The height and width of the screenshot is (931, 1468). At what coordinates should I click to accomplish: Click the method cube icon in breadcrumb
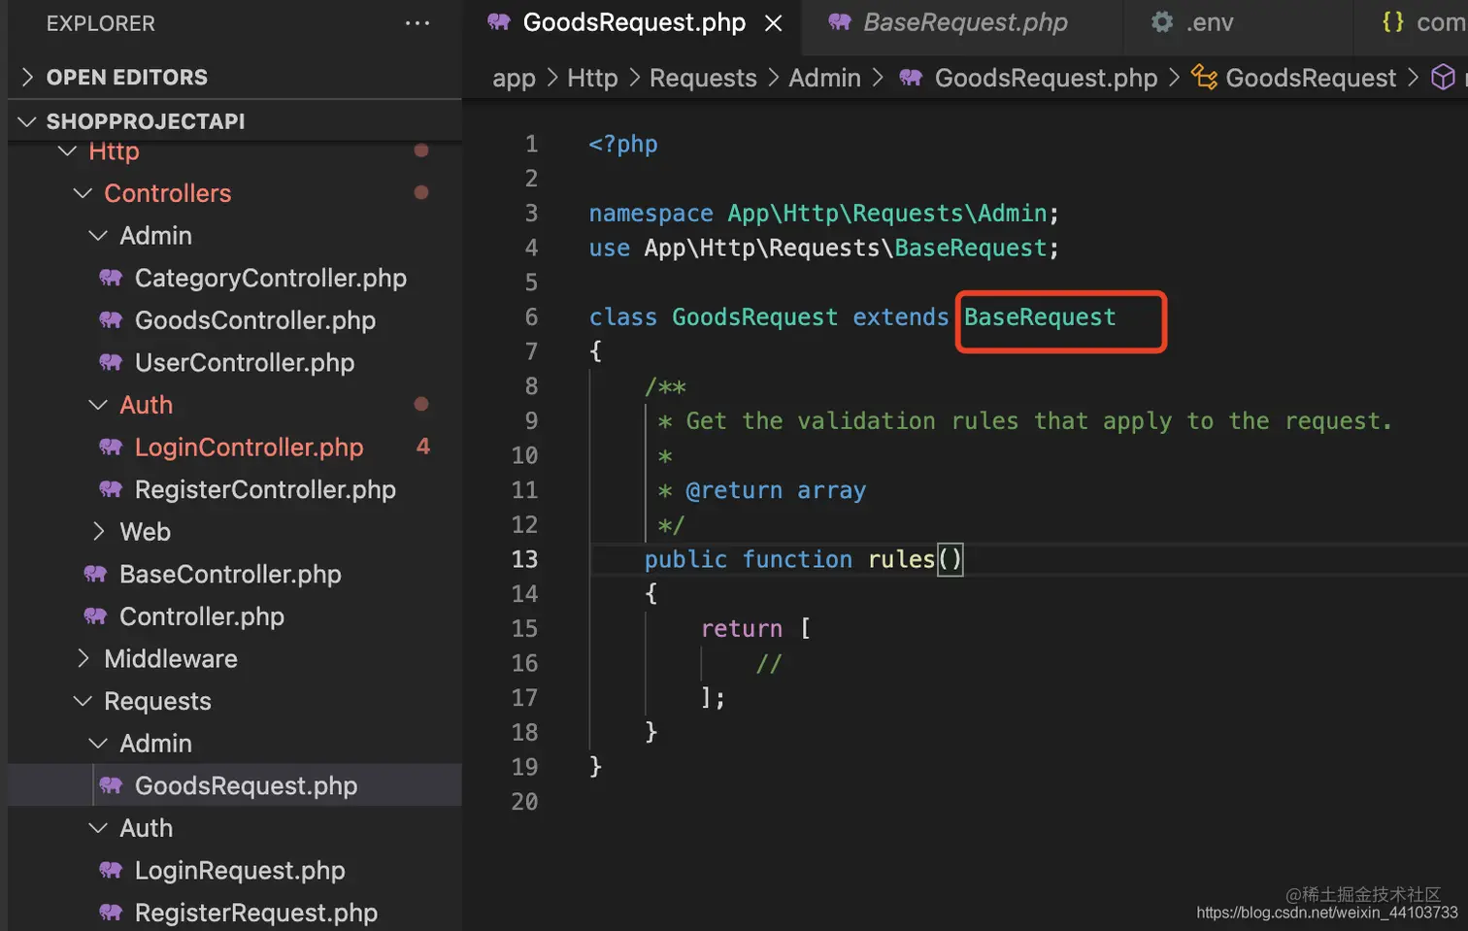coord(1444,77)
